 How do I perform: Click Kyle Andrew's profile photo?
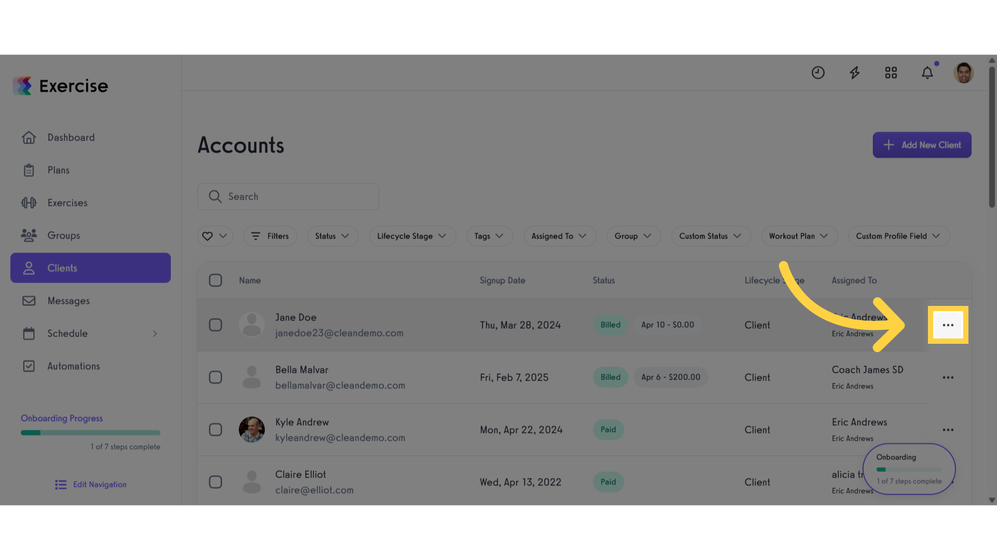252,430
